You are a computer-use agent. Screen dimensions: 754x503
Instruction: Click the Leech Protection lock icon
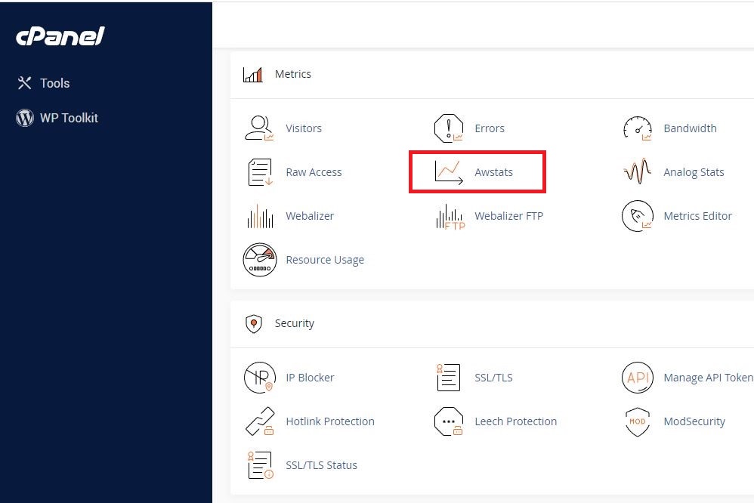pos(449,421)
